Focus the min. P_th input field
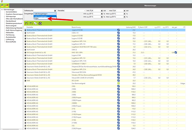This screenshot has height=130, width=192. click(97, 11)
